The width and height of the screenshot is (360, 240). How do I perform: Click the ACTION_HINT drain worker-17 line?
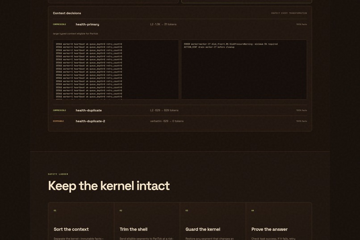(x=209, y=47)
